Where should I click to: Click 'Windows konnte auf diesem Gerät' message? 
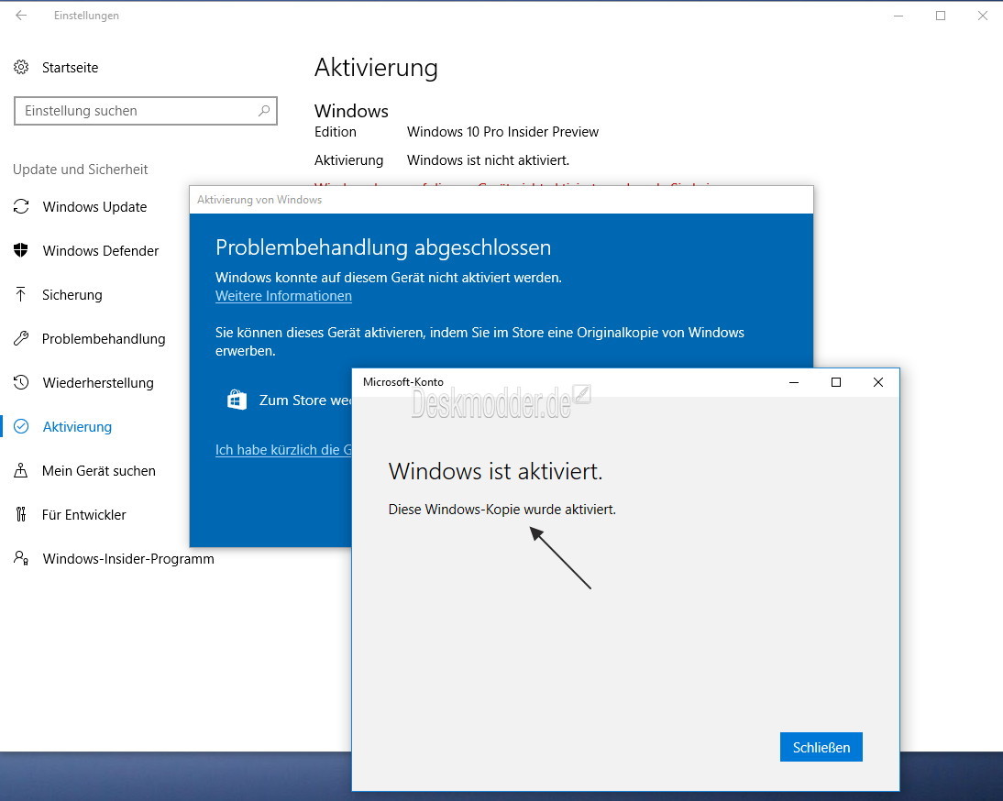(x=389, y=278)
